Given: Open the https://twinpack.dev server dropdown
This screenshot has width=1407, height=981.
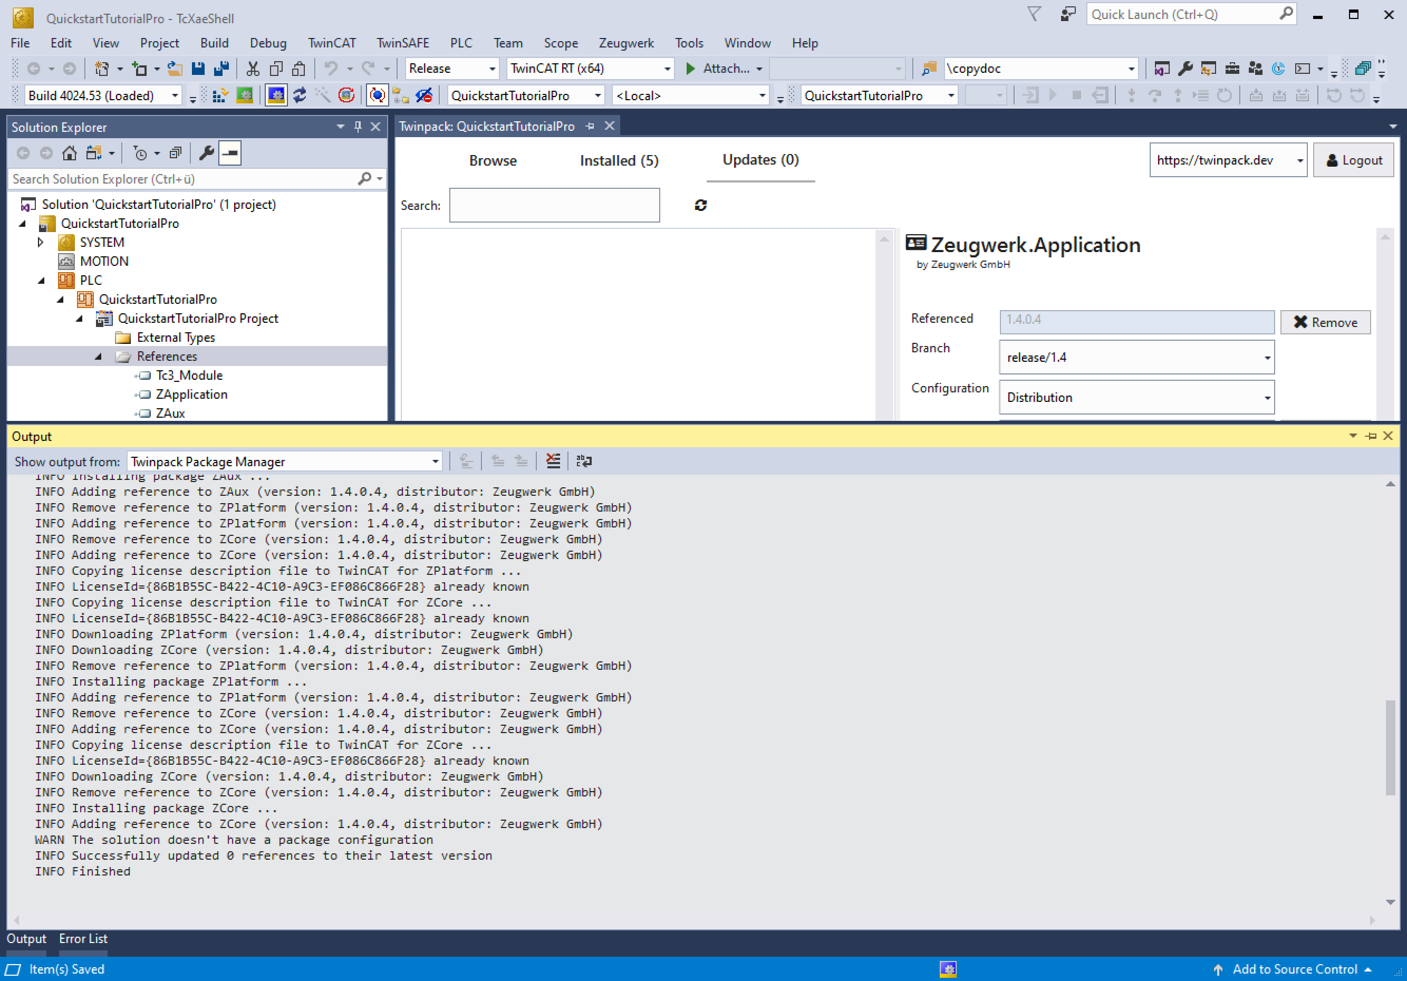Looking at the screenshot, I should (1228, 160).
